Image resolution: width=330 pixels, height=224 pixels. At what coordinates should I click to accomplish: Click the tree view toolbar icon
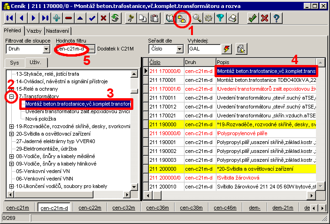(x=181, y=18)
